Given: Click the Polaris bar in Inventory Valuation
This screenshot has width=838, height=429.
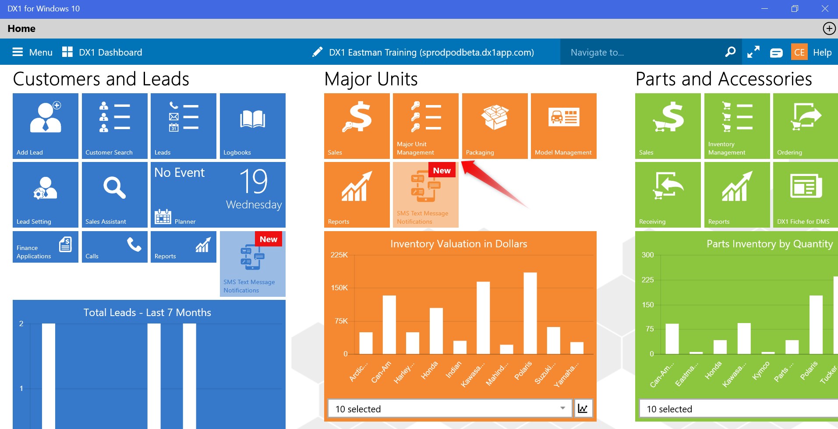Looking at the screenshot, I should (530, 313).
